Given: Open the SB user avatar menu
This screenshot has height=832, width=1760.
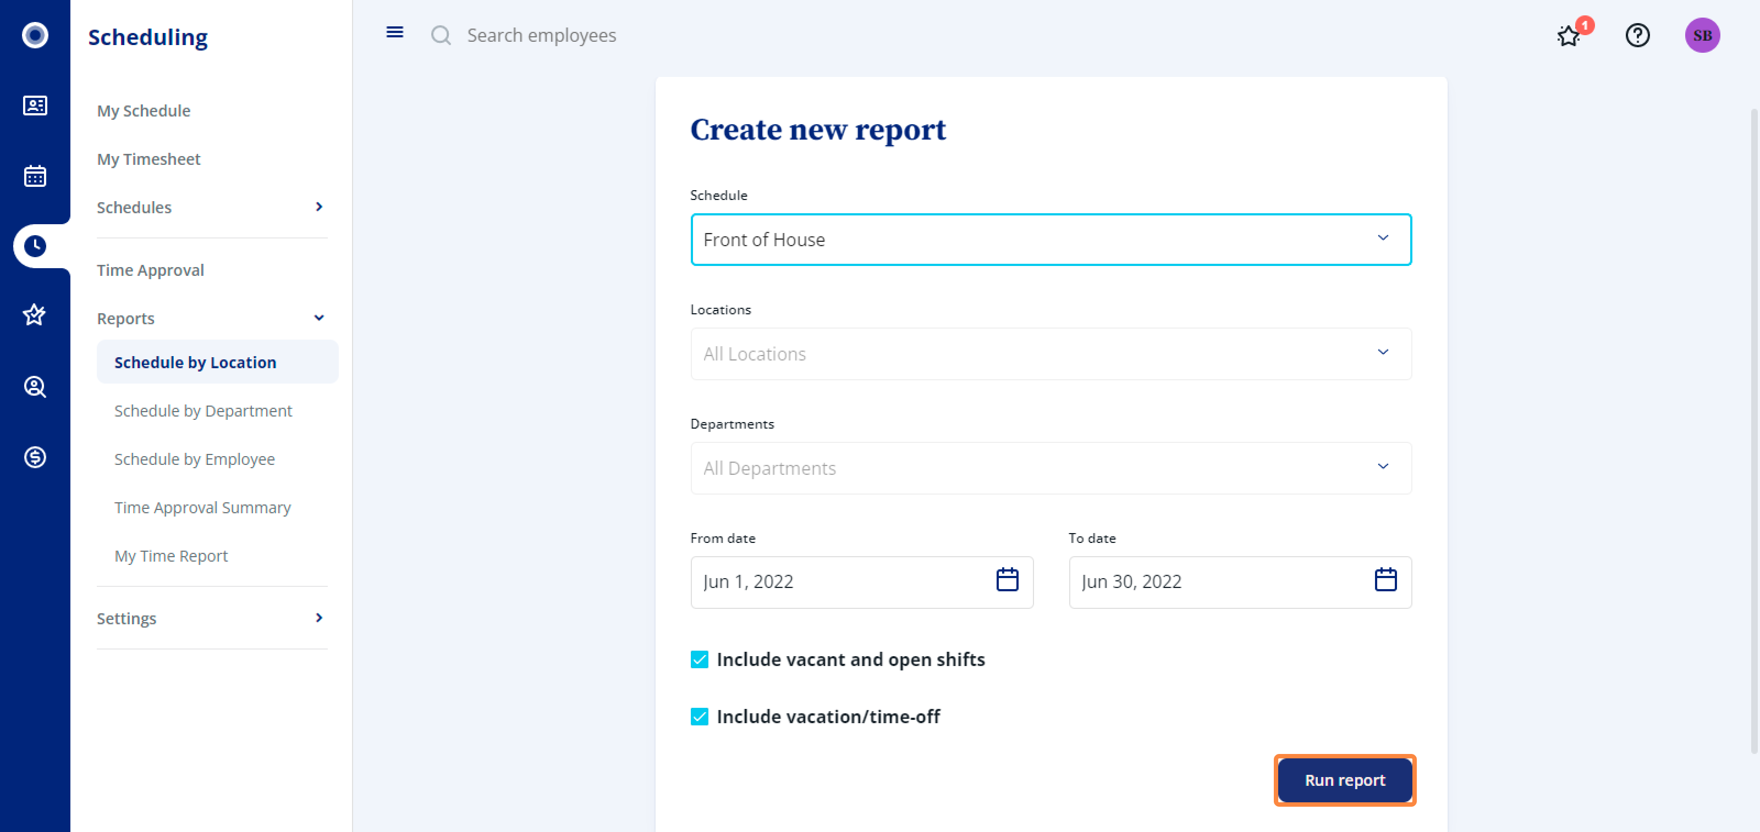Looking at the screenshot, I should tap(1702, 35).
